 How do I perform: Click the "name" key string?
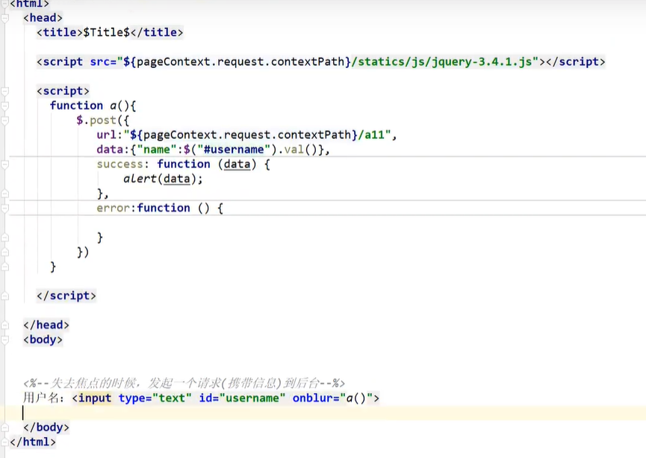[x=157, y=149]
